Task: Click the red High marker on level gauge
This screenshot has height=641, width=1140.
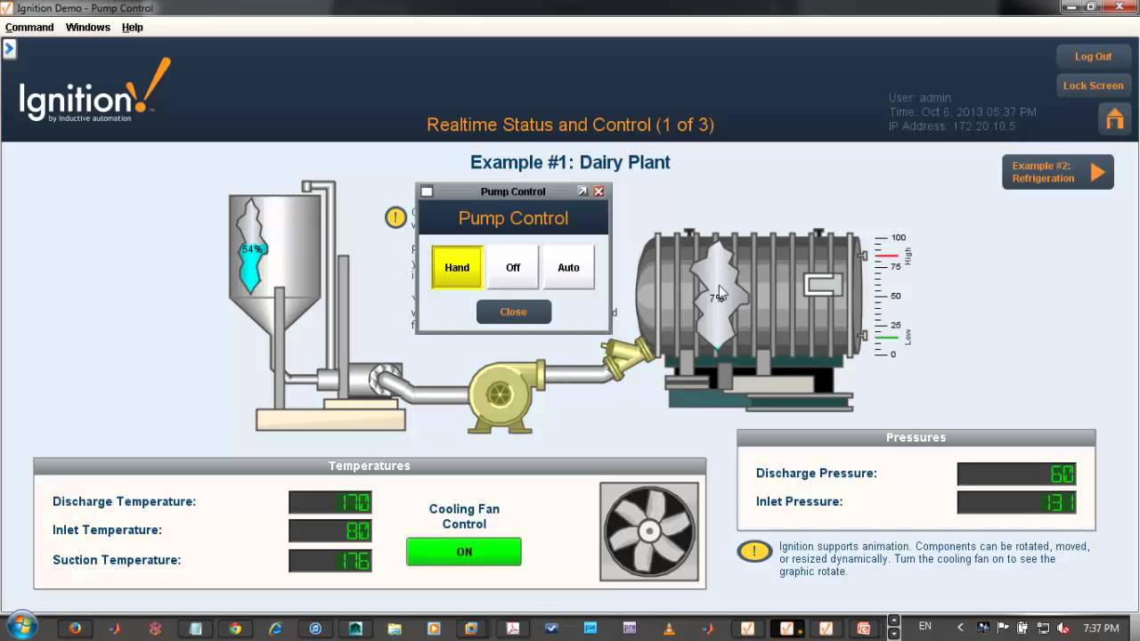Action: (x=887, y=256)
